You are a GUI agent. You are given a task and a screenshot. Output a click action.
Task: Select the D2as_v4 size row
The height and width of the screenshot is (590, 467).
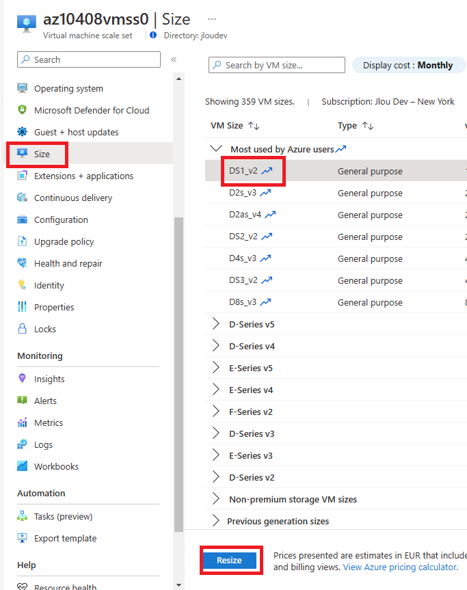click(x=336, y=215)
